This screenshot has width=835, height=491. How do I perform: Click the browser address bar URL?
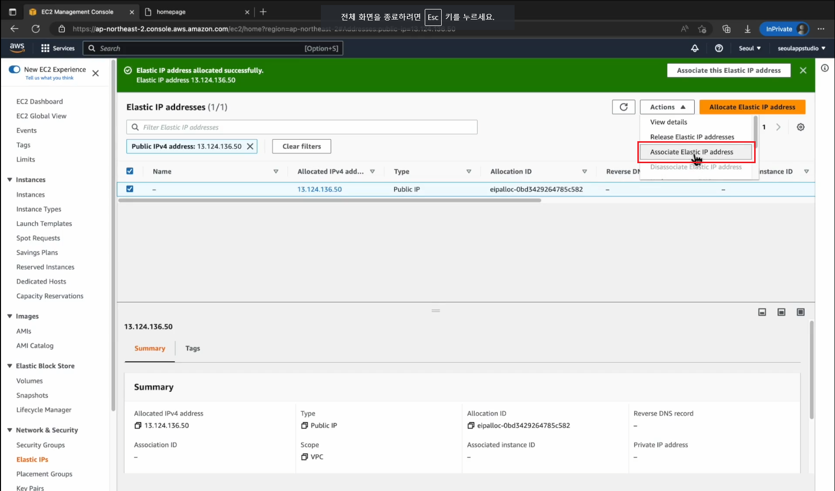click(264, 29)
